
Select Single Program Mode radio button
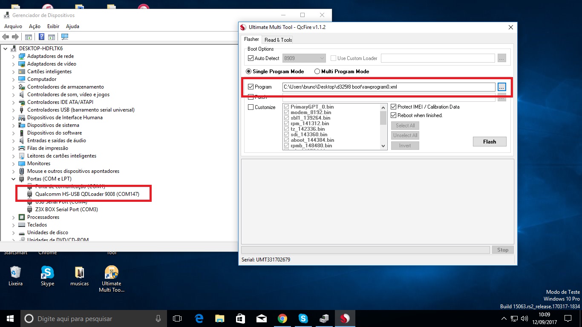(x=249, y=72)
